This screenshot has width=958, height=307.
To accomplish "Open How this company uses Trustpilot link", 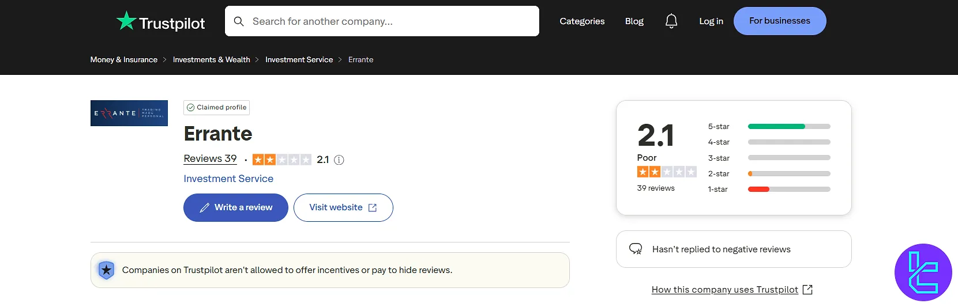I will pos(725,290).
